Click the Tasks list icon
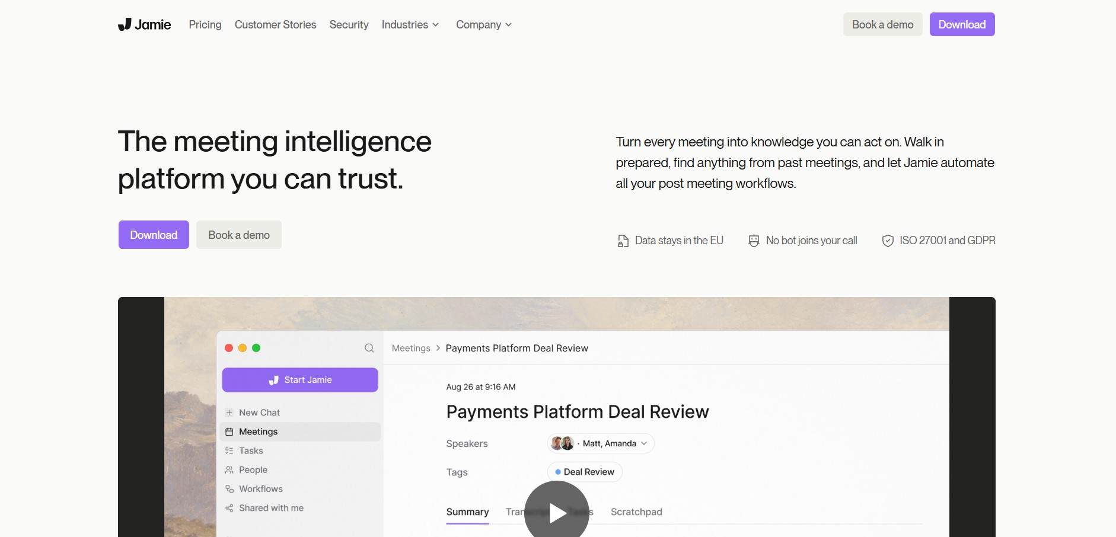Image resolution: width=1116 pixels, height=537 pixels. (229, 451)
